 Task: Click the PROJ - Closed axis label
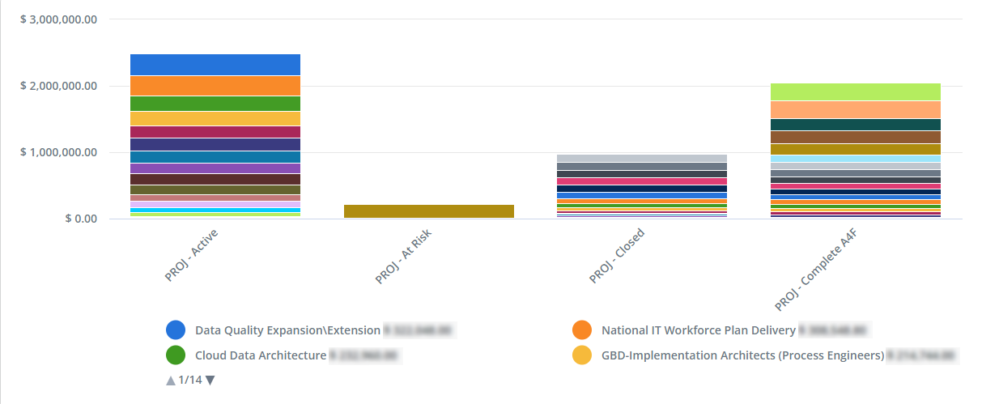coord(617,256)
